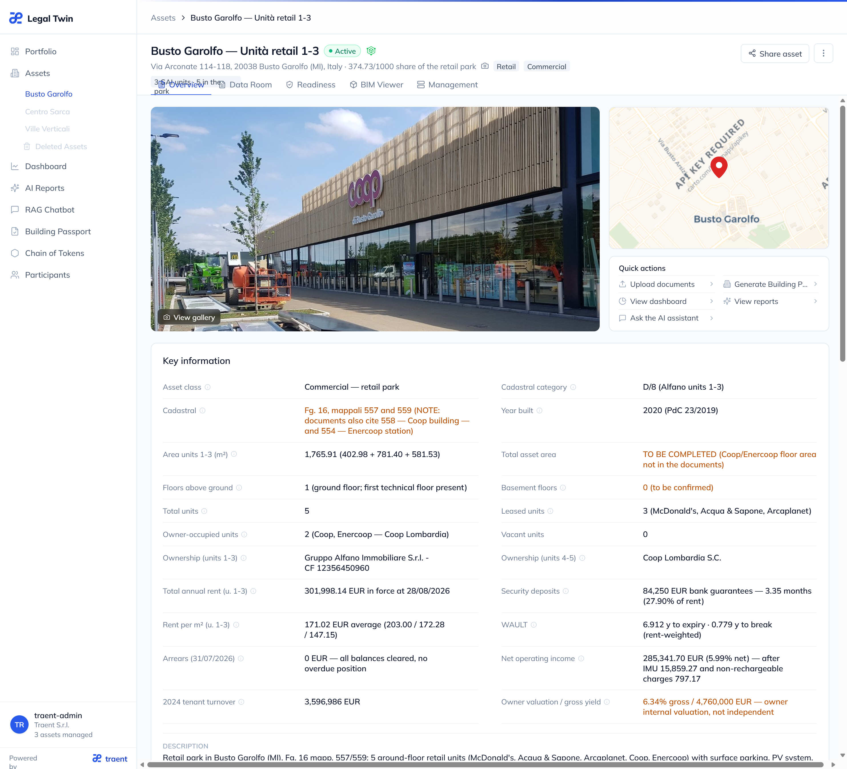Image resolution: width=847 pixels, height=769 pixels.
Task: Click info icon next to Total units
Action: [204, 511]
